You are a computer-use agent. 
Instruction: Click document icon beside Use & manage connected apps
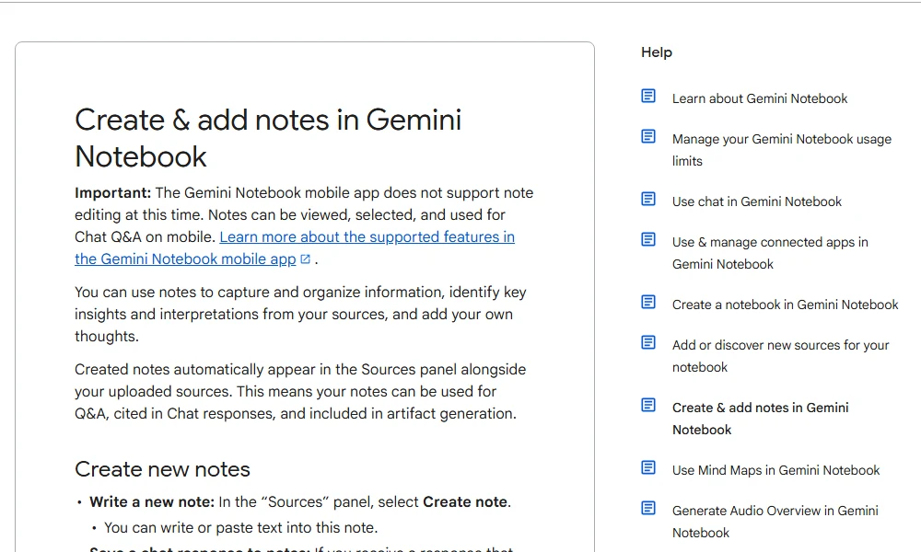[647, 239]
